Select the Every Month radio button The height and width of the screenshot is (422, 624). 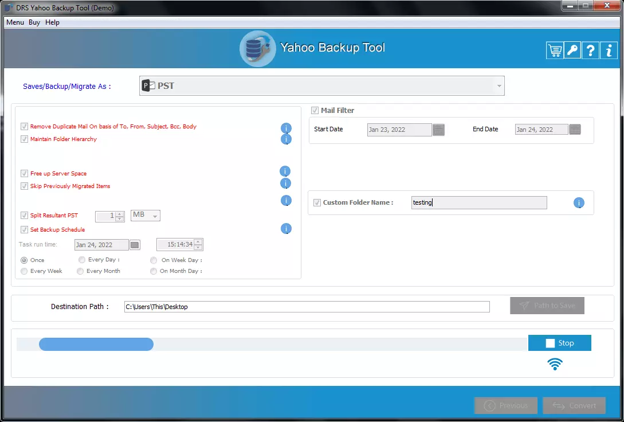tap(80, 271)
